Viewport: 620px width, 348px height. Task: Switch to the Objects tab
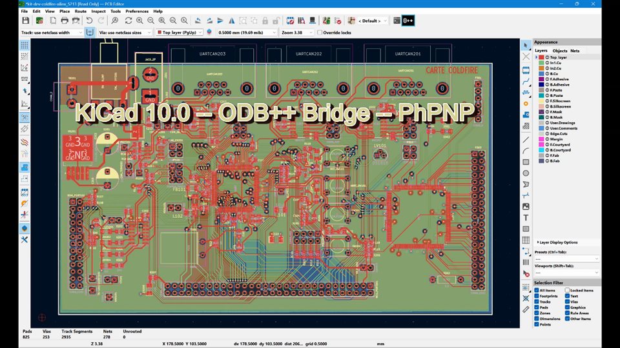click(559, 50)
